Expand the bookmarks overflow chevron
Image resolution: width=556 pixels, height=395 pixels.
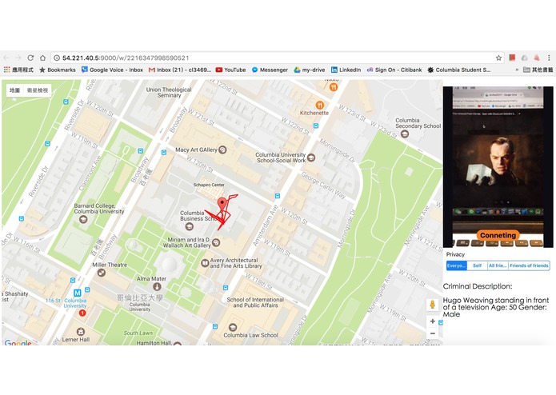point(517,70)
